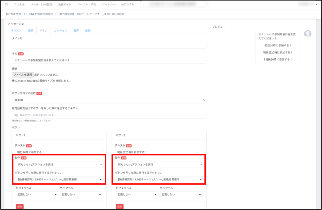Click the UTAGEサポート breadcrumb link
Screen dimensions: 322x210
click(x=30, y=14)
